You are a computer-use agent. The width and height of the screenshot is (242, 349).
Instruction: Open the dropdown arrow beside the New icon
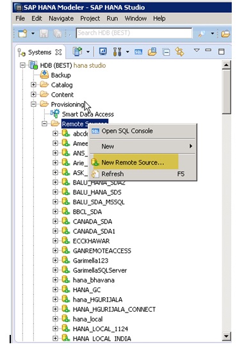[33, 33]
